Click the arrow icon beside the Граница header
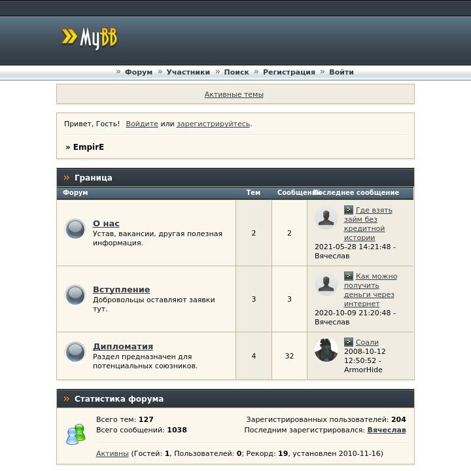 point(66,178)
